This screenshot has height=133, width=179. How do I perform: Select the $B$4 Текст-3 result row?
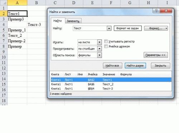(x=111, y=89)
